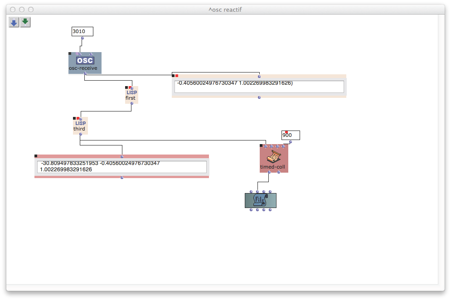Click the window close button
The height and width of the screenshot is (300, 451).
13,10
